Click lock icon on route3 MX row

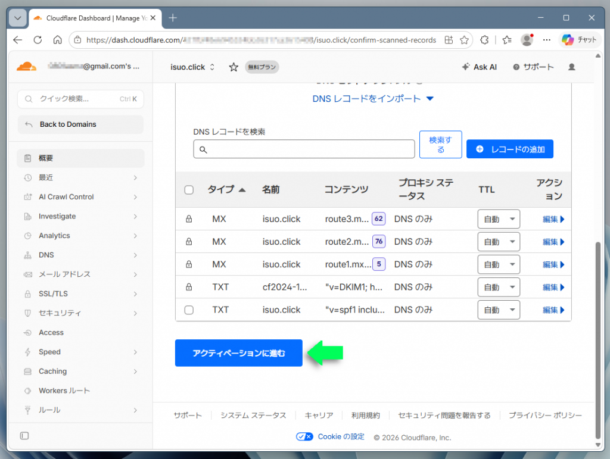point(189,219)
